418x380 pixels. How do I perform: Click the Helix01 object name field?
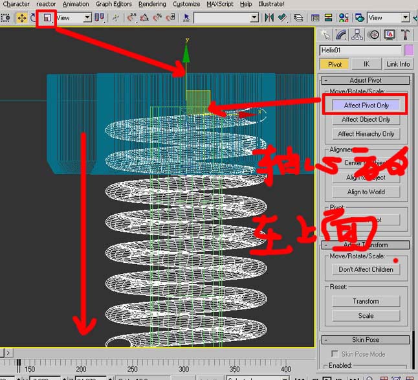point(360,50)
